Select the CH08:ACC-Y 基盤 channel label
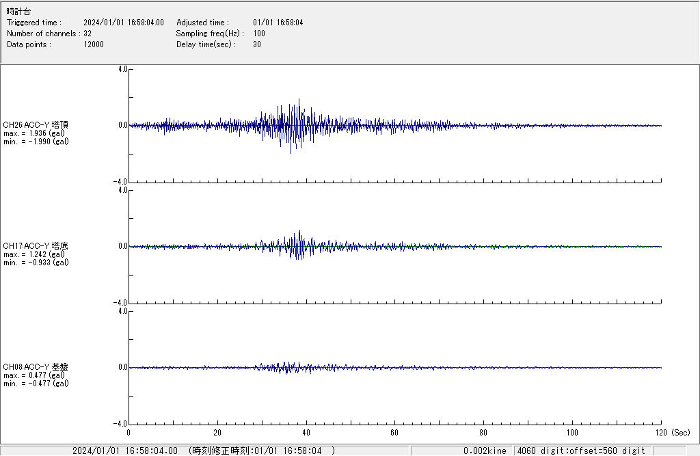Viewport: 700px width, 456px height. (36, 367)
